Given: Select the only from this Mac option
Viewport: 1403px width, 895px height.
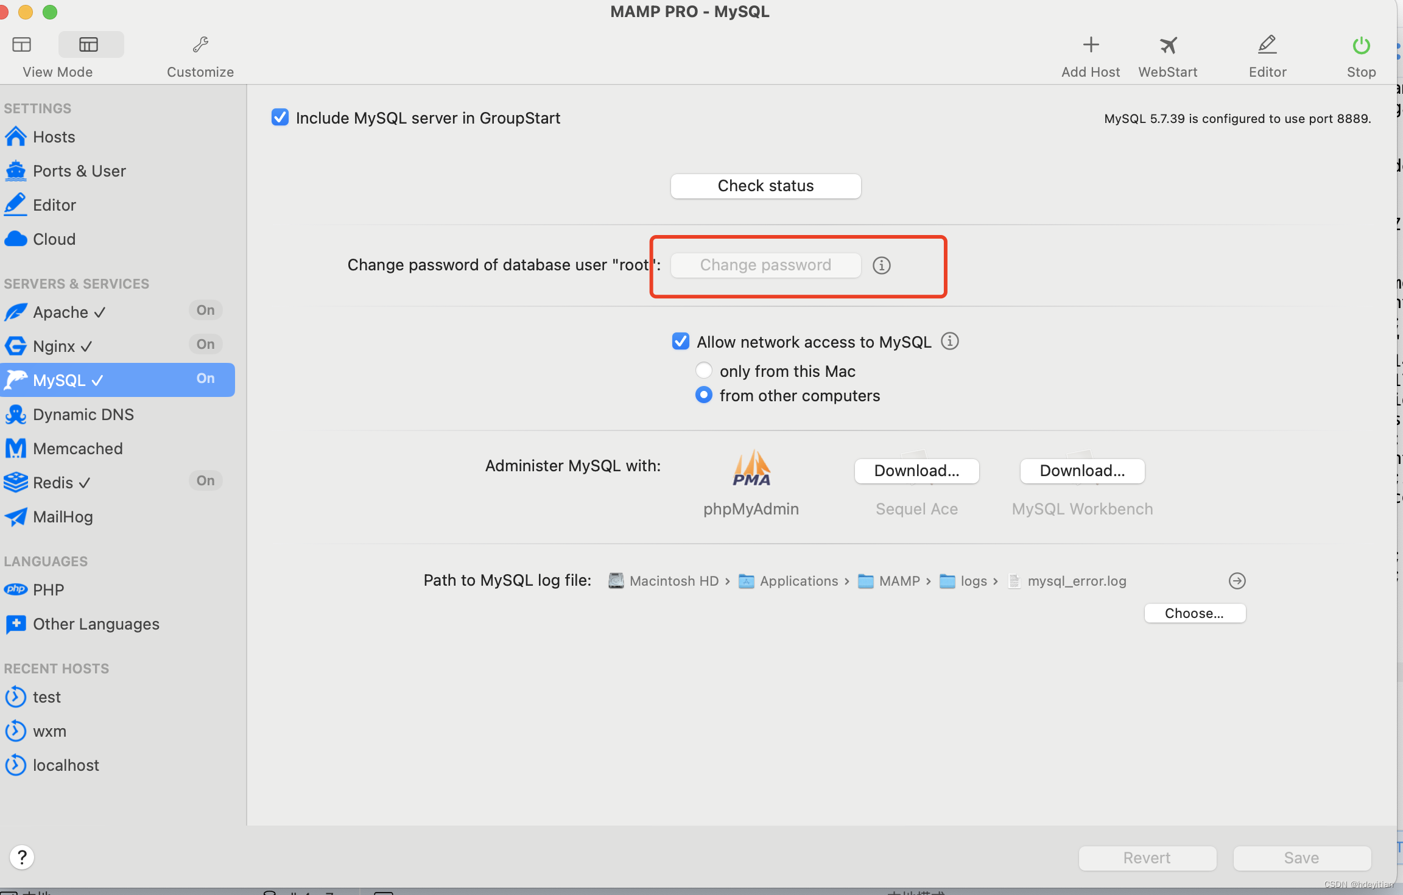Looking at the screenshot, I should [x=704, y=370].
